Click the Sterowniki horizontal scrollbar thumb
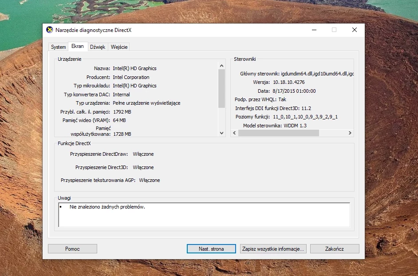This screenshot has width=418, height=276. (x=279, y=133)
